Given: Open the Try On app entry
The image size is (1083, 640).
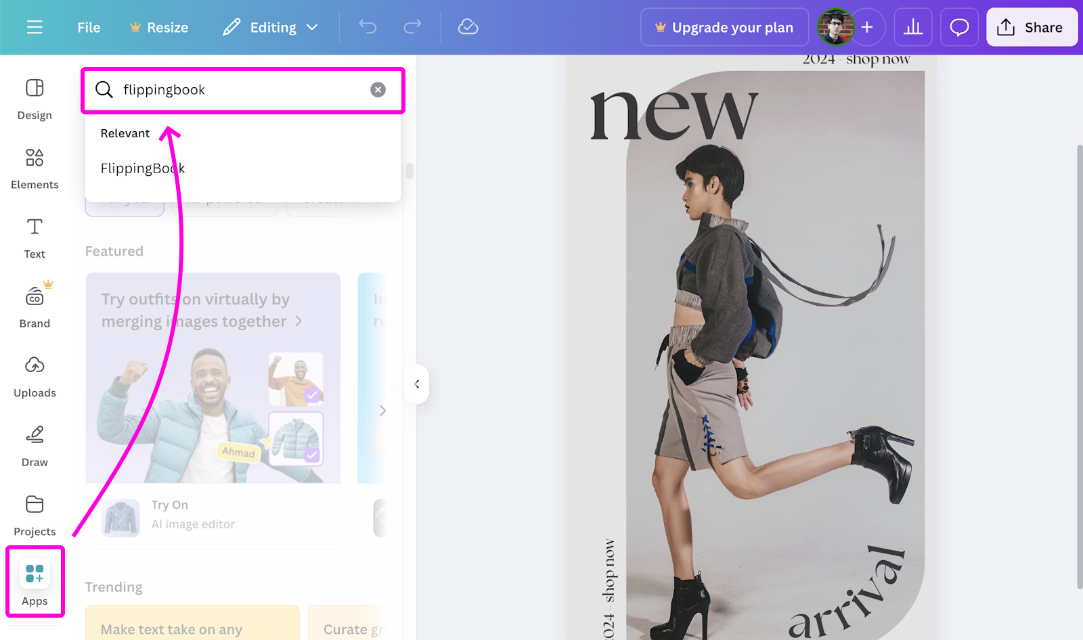Looking at the screenshot, I should click(x=213, y=516).
